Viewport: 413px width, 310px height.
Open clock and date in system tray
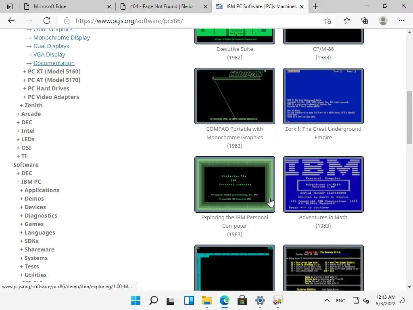(x=386, y=300)
